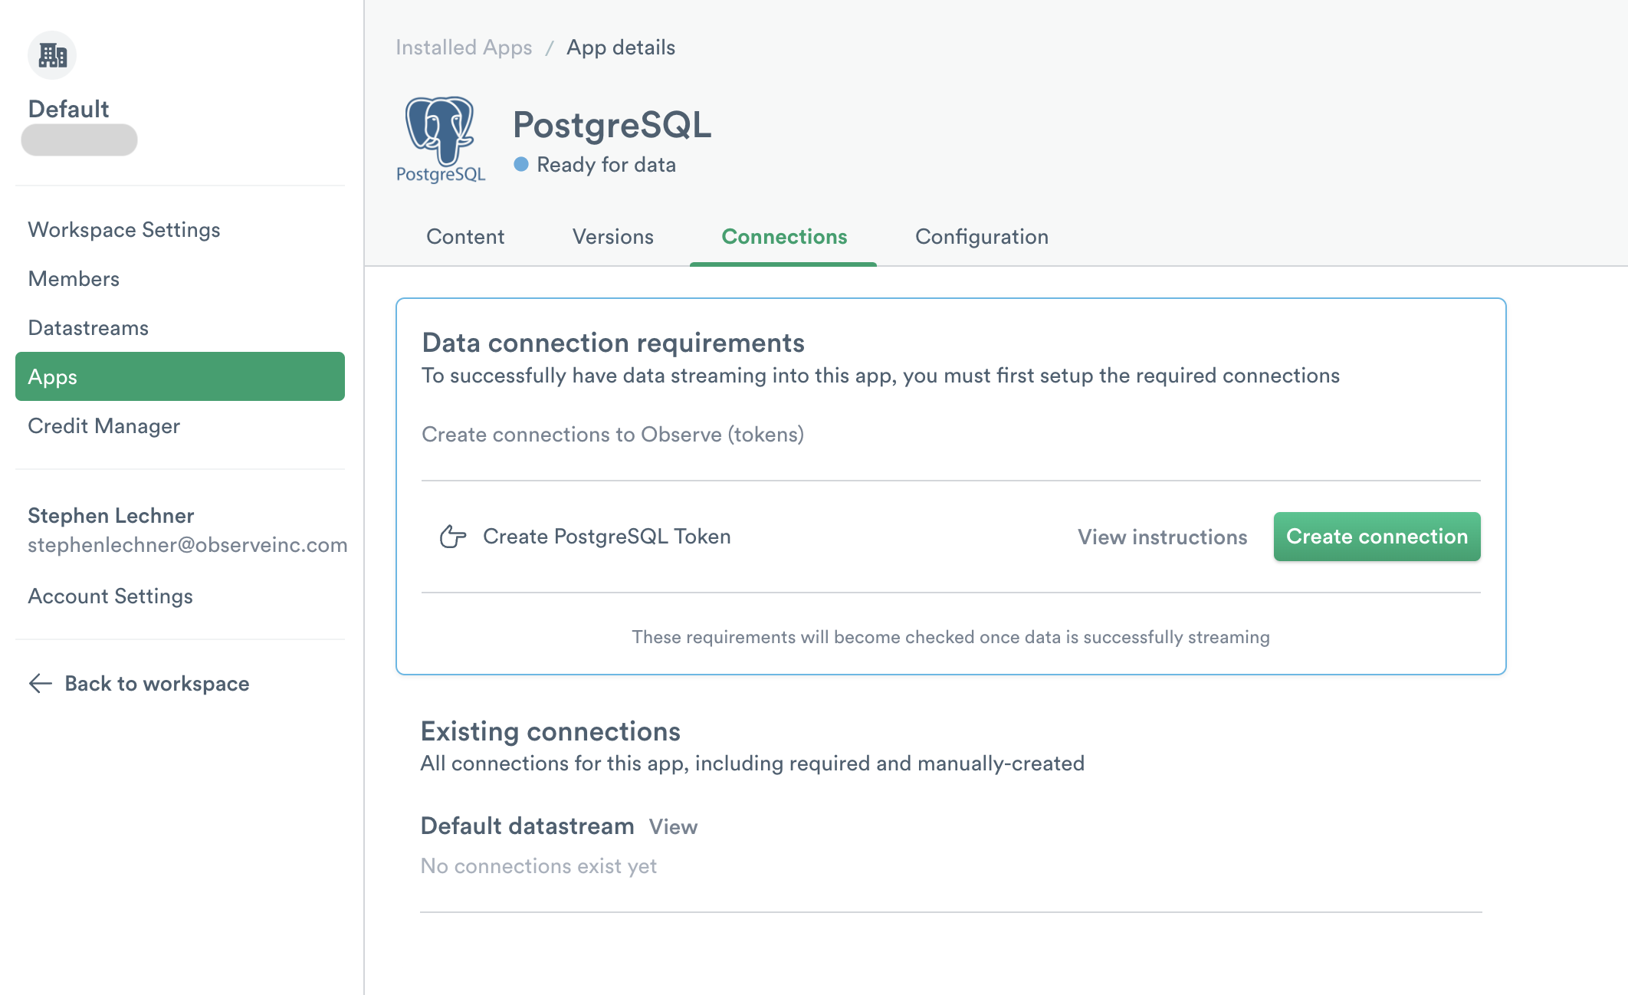
Task: Click Installed Apps breadcrumb link
Action: [x=464, y=48]
